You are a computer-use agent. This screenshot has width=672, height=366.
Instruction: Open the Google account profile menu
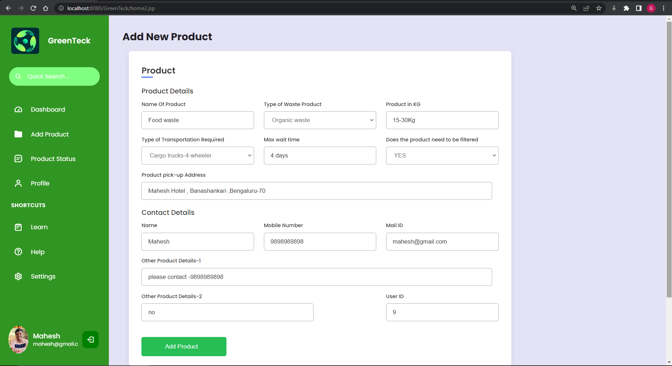click(x=651, y=8)
